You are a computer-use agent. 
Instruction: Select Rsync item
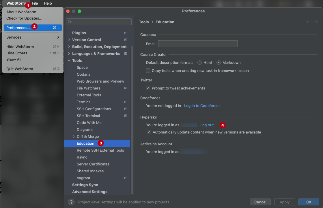[82, 157]
